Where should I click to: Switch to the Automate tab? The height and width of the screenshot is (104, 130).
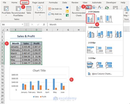pos(97,2)
